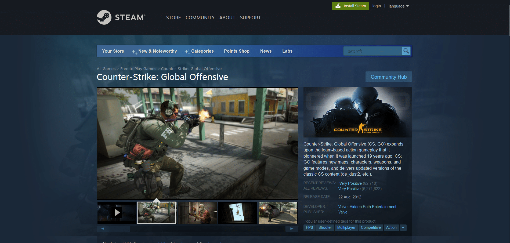Click the Counter-Strike: Global Offensive breadcrumb

click(191, 69)
